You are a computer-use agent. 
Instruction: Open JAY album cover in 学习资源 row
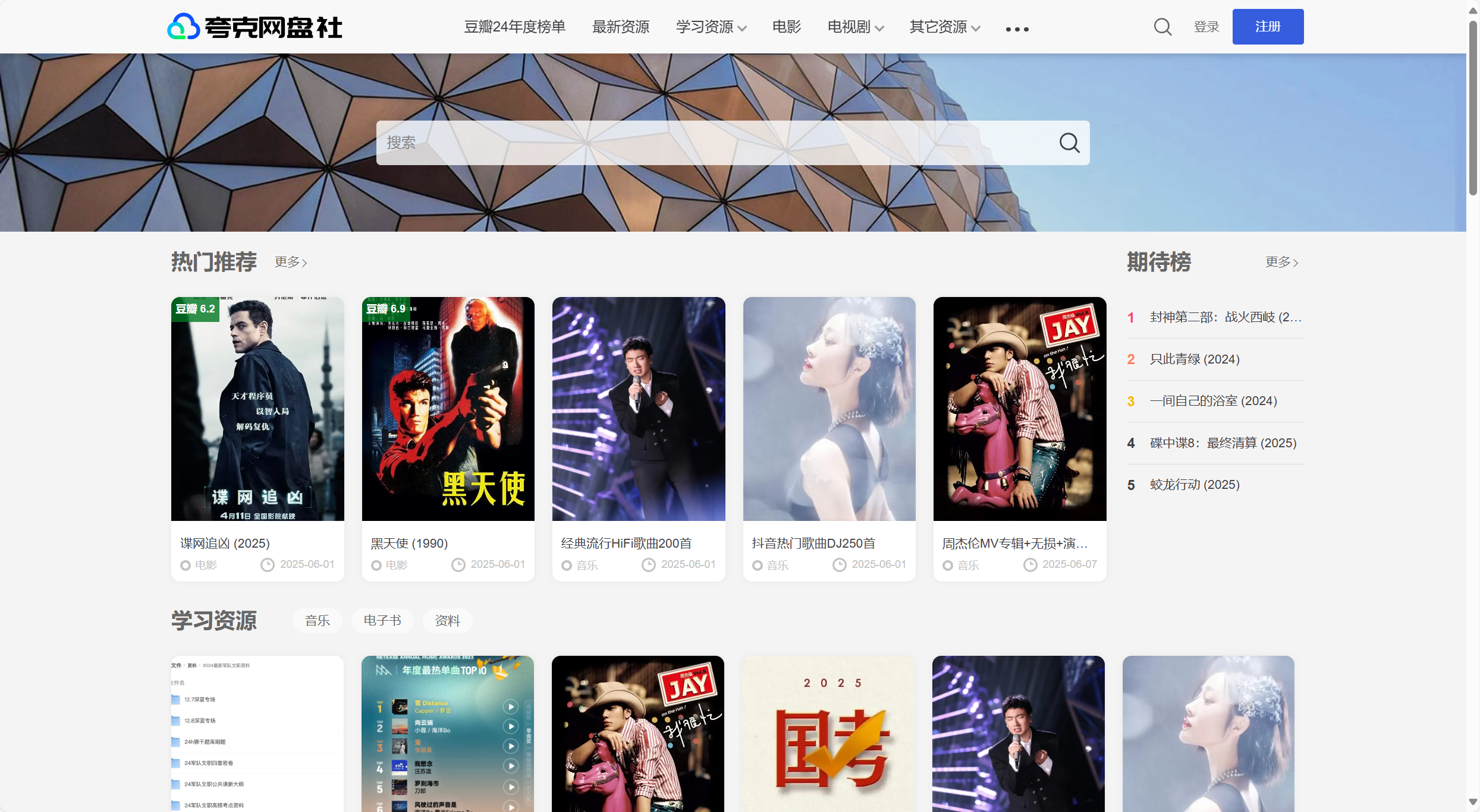638,734
